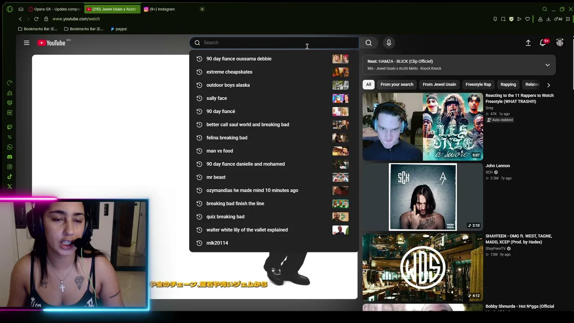
Task: Click the send/flow arrow icon
Action: (519, 19)
